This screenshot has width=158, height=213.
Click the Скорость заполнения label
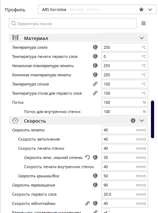click(39, 139)
